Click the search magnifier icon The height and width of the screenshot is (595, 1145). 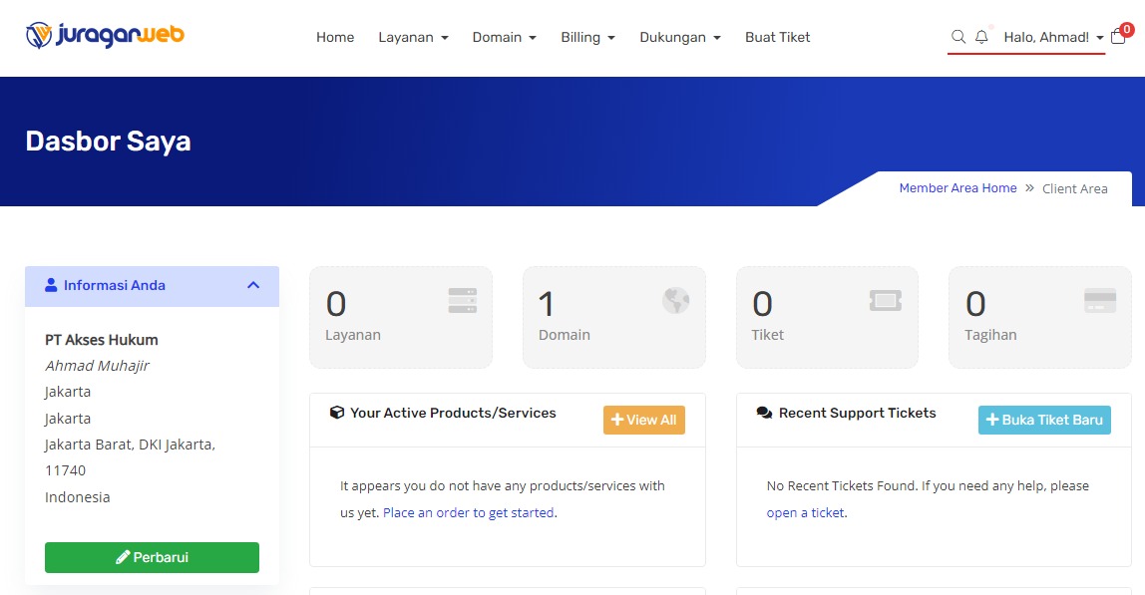tap(958, 37)
